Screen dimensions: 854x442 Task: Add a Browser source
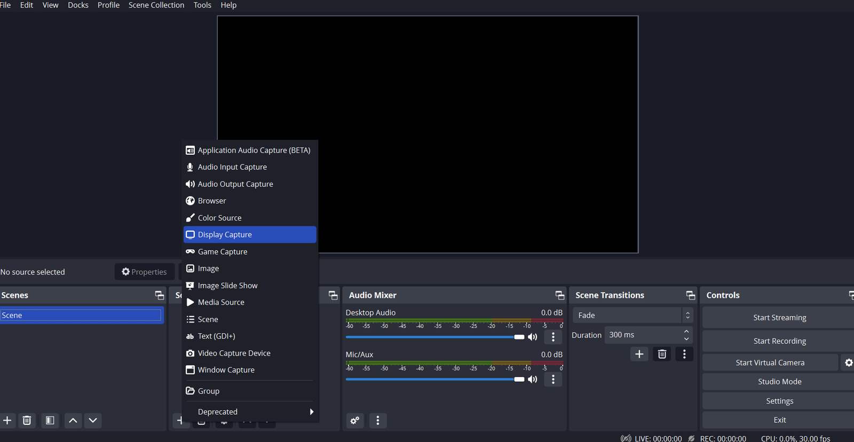point(250,201)
